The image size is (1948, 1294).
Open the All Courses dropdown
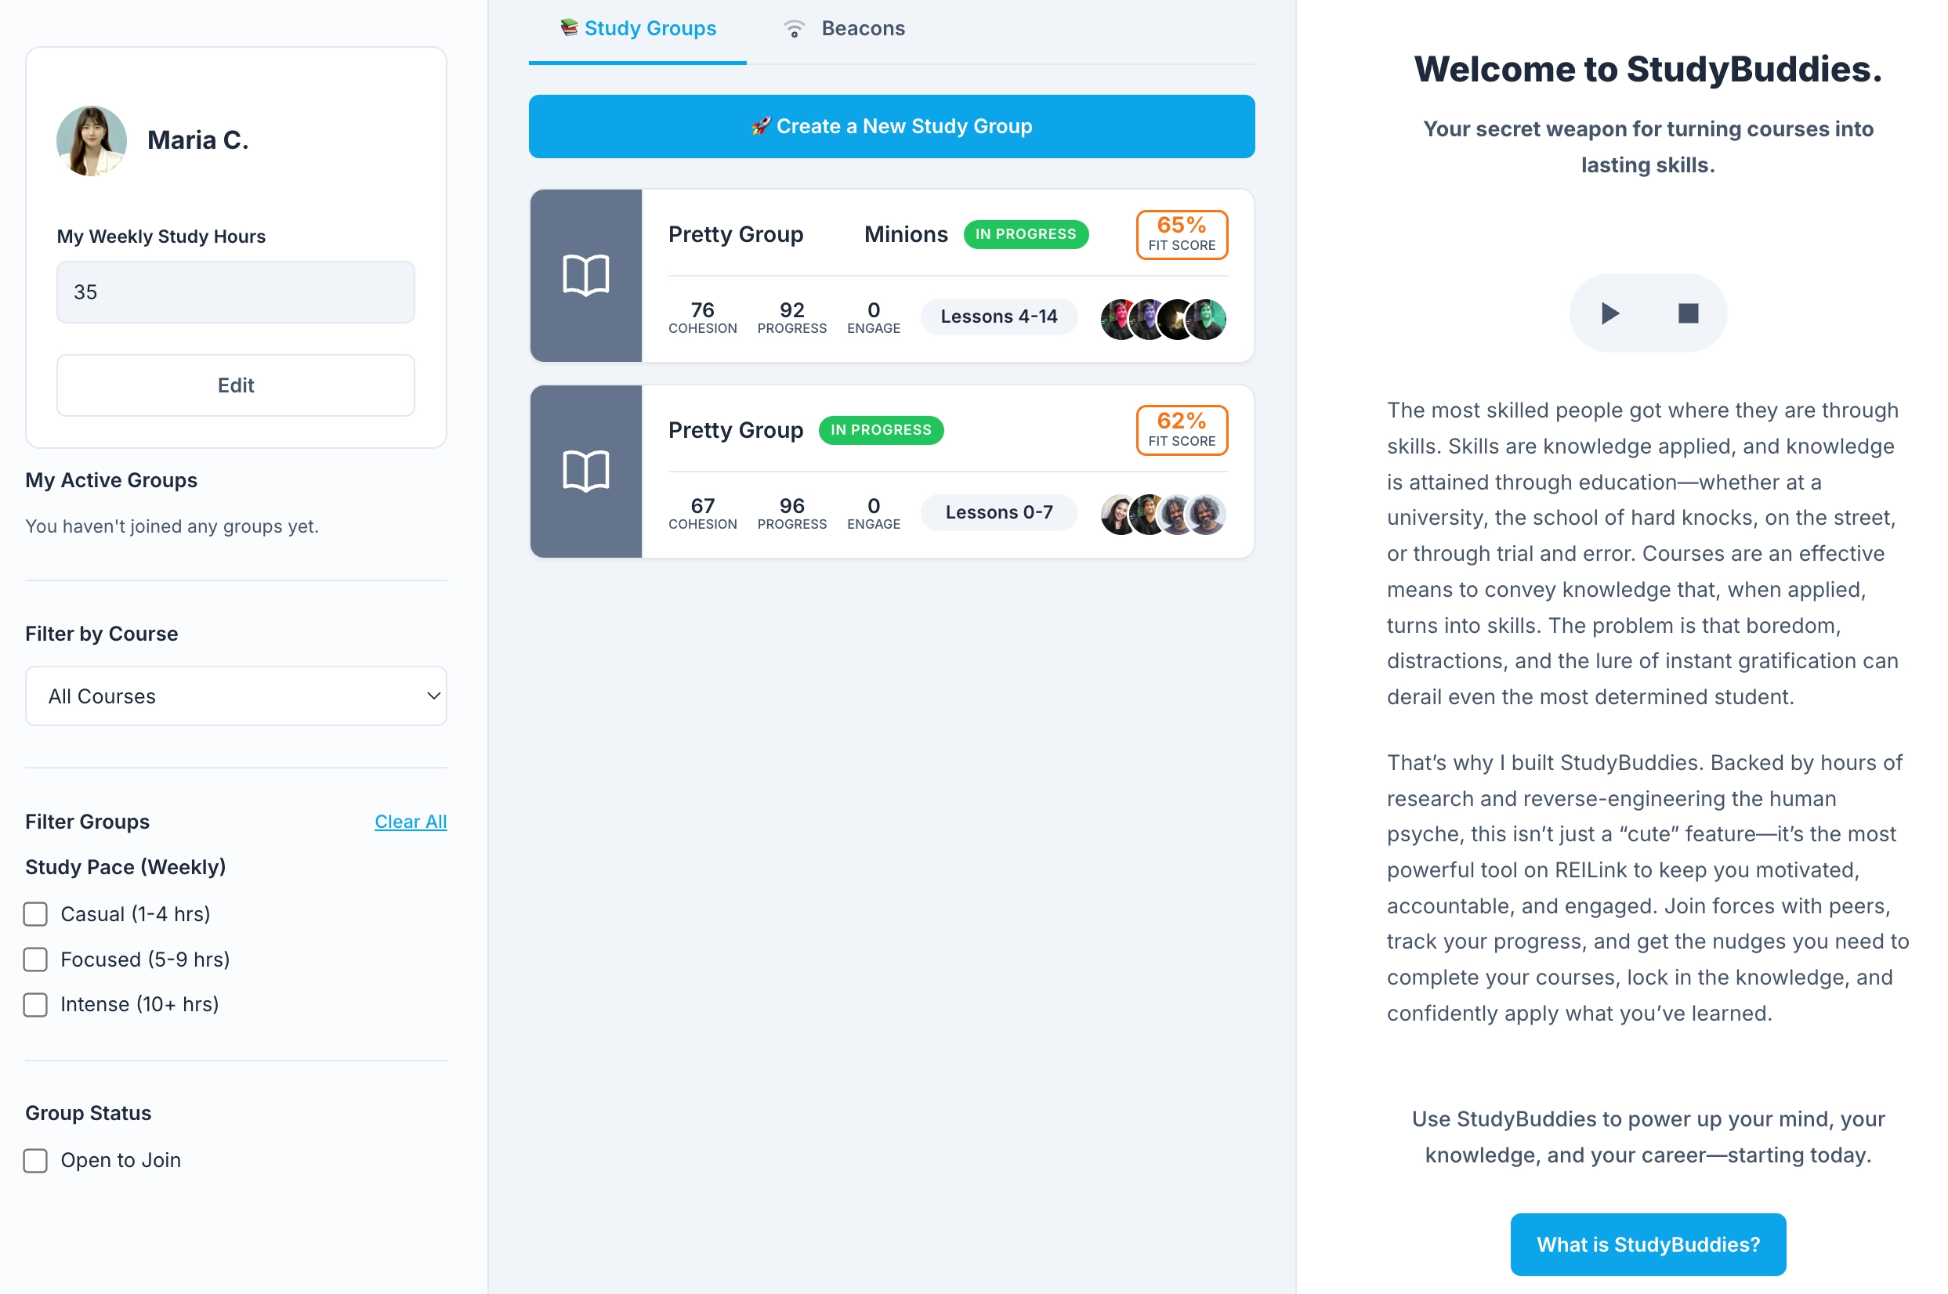click(x=236, y=696)
